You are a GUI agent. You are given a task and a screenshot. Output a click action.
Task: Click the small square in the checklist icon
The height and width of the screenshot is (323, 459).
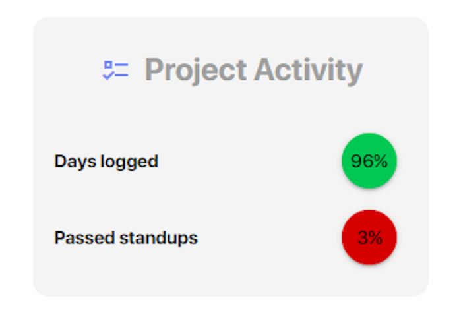pyautogui.click(x=108, y=65)
